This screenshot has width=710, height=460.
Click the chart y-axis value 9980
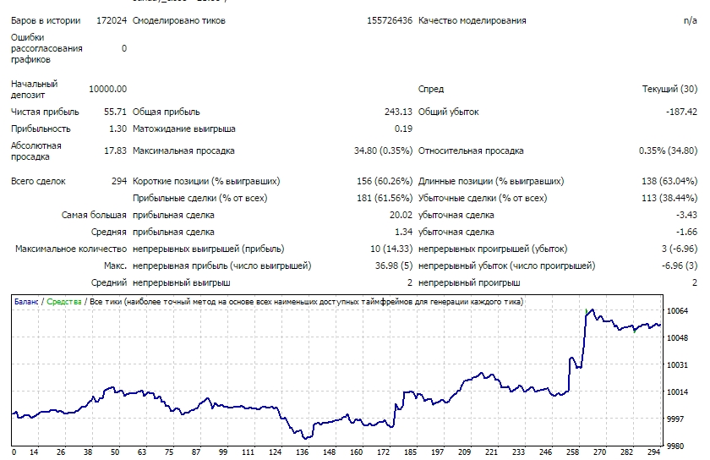675,446
